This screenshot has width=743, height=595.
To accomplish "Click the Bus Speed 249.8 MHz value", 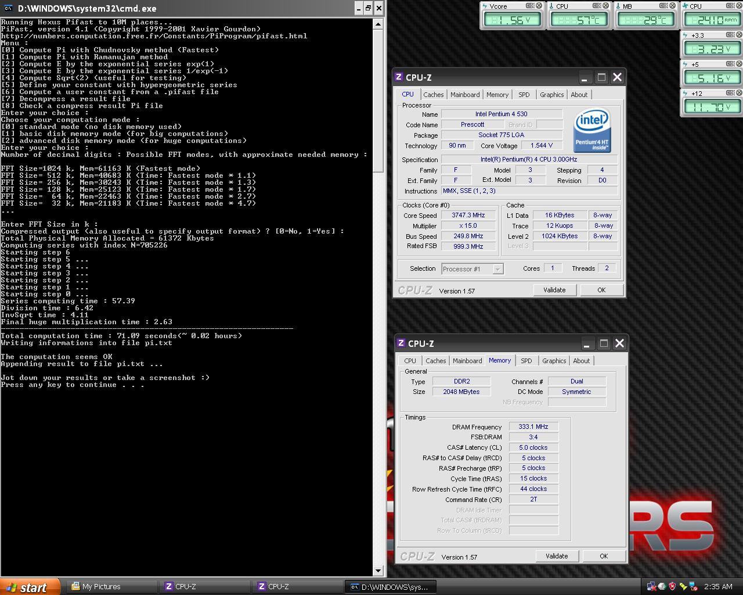I will tap(468, 236).
